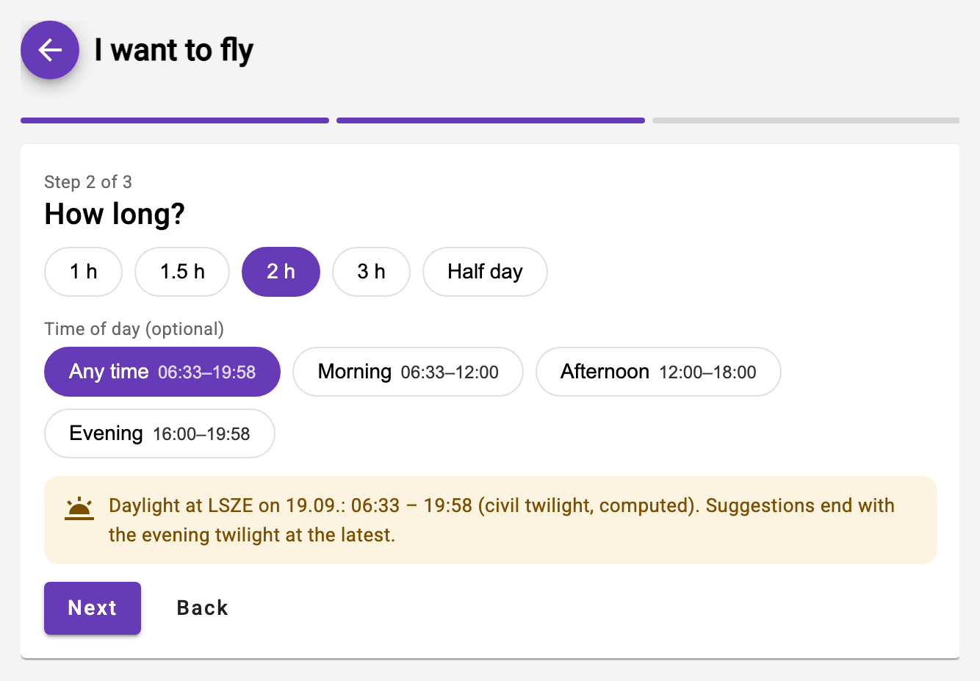Click the back arrow icon button
This screenshot has width=980, height=681.
(x=50, y=50)
